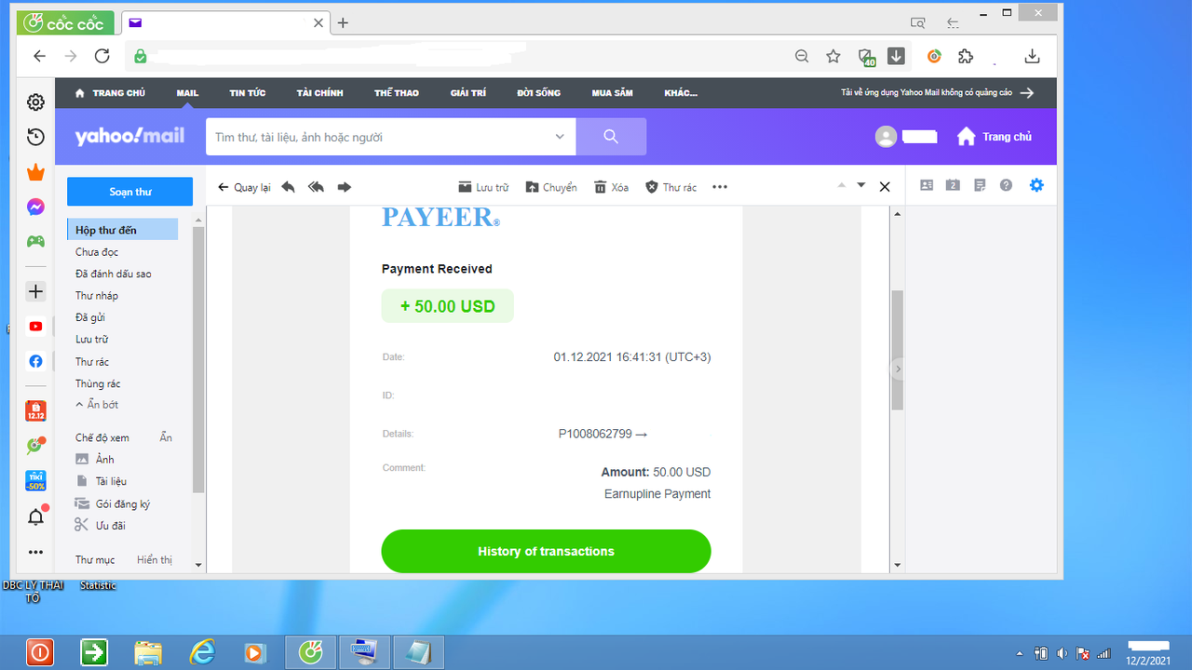The image size is (1192, 670).
Task: Go to next email with down arrow
Action: pos(861,185)
